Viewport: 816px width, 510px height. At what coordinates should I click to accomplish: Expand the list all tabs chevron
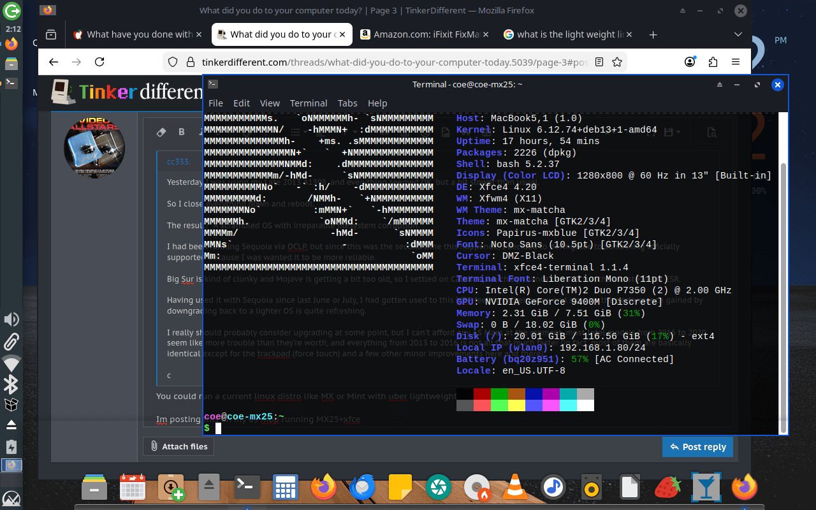click(738, 34)
